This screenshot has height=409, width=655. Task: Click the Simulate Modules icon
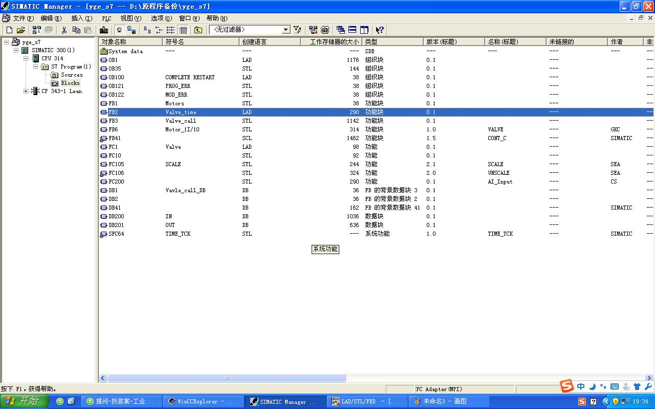(x=325, y=30)
